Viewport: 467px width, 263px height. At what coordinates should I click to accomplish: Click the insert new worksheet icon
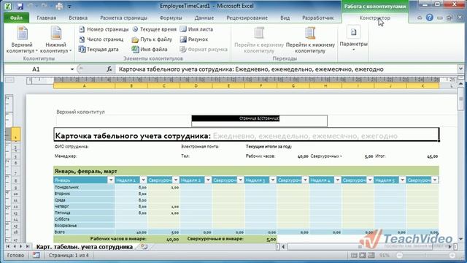[144, 247]
